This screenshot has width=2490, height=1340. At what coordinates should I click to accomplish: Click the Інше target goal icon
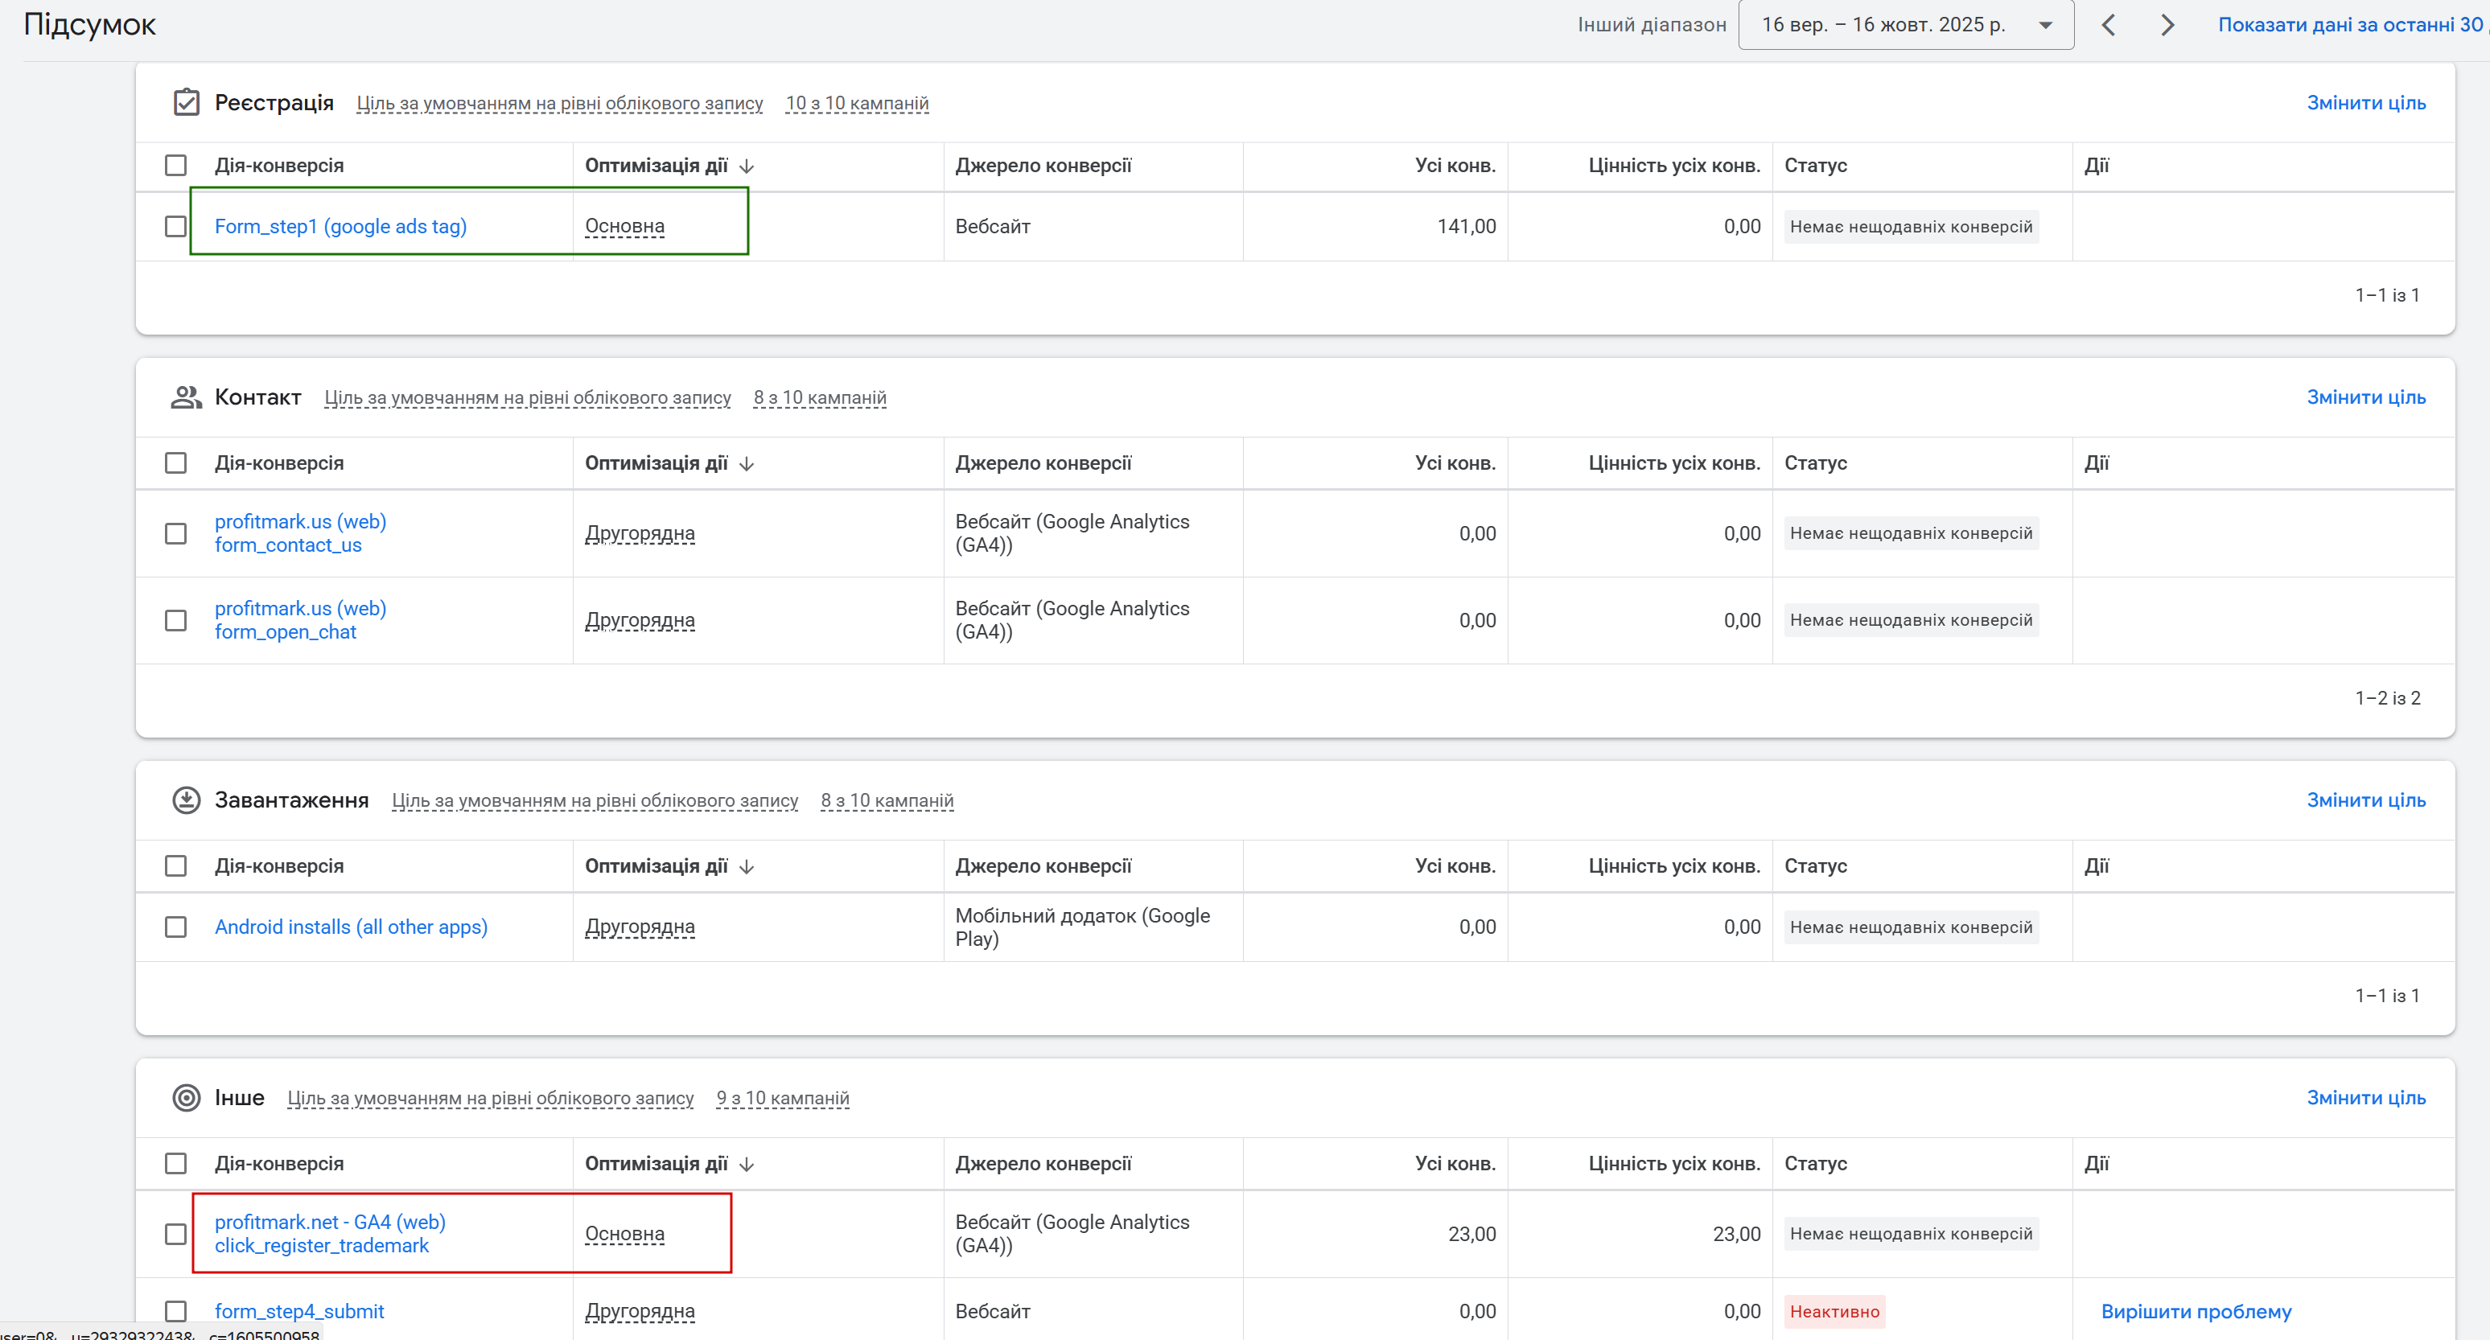[186, 1098]
